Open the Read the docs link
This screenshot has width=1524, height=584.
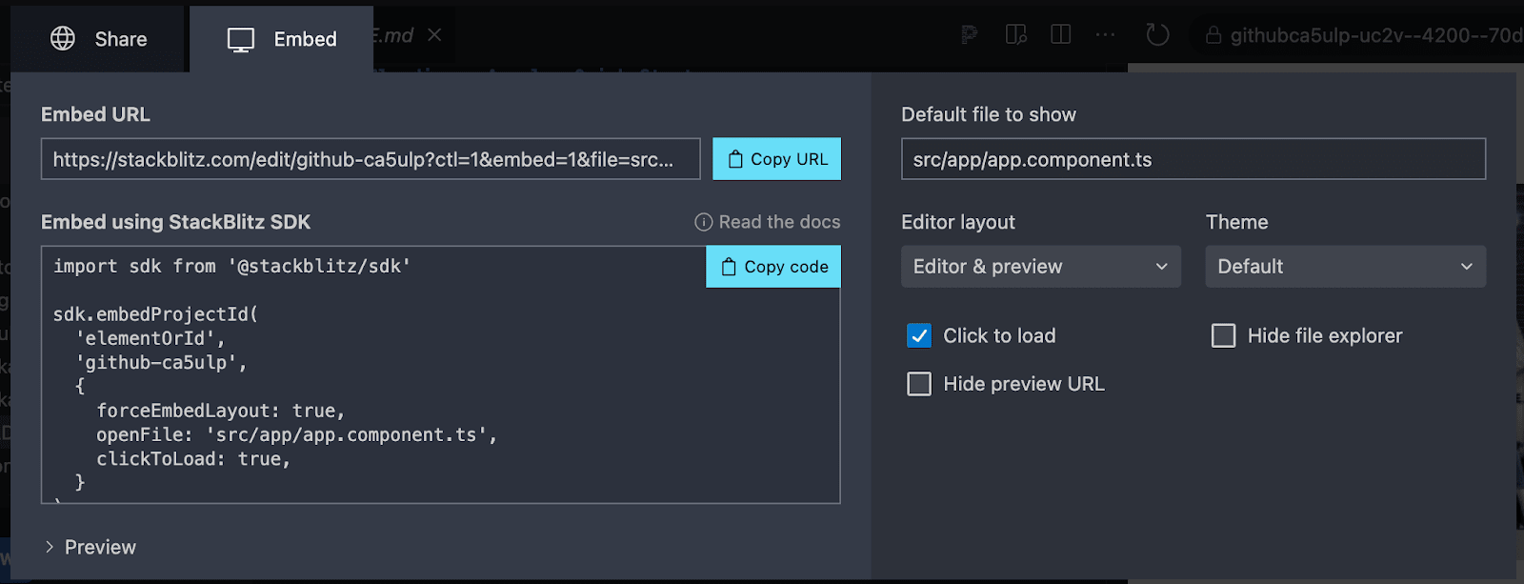click(x=779, y=222)
